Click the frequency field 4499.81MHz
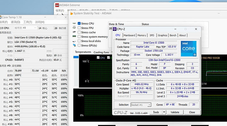 [41, 47]
